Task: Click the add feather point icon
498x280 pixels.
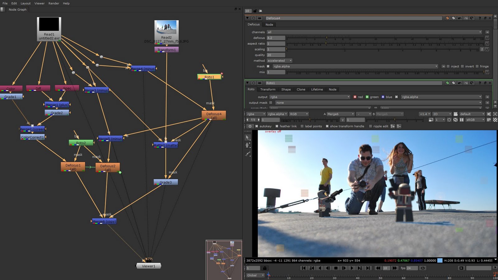Action: (393, 126)
